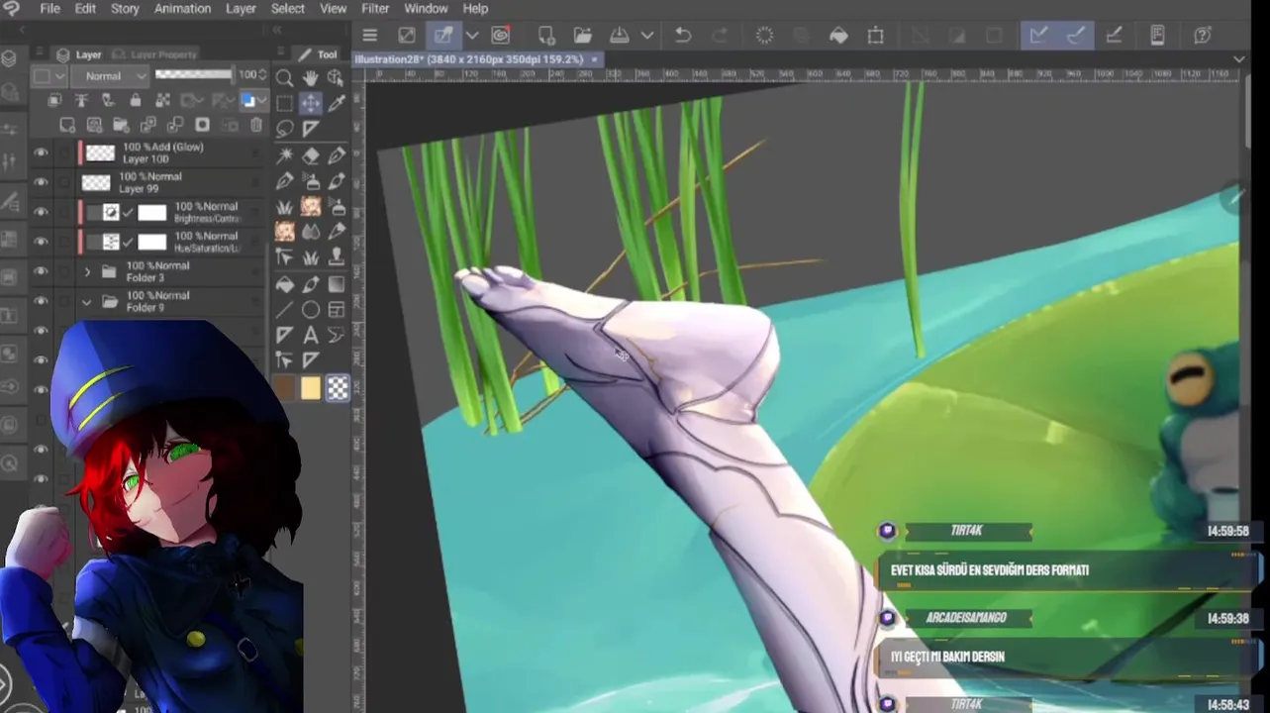The height and width of the screenshot is (713, 1270).
Task: Toggle the second active Snap to special ruler button
Action: click(x=1075, y=36)
